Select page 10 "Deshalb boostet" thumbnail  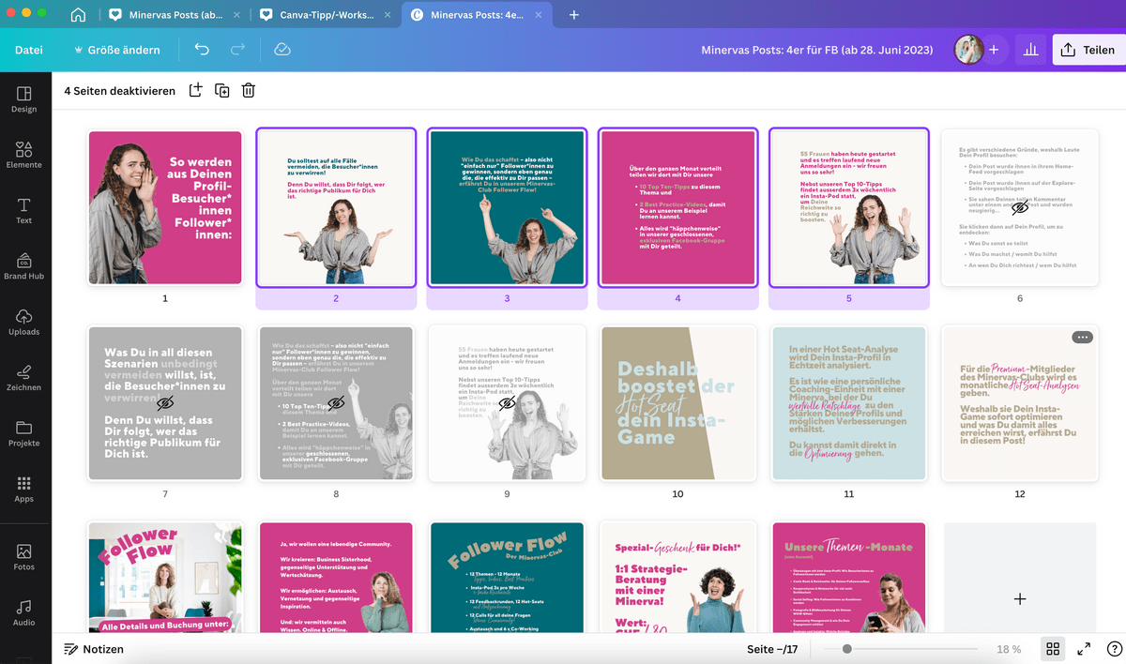coord(677,403)
